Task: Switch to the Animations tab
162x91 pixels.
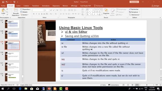Action: click(46, 6)
